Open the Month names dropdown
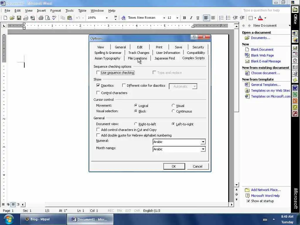The image size is (300, 225). tap(203, 149)
